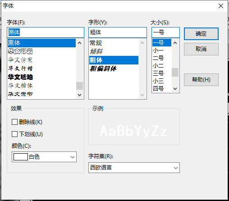229x201 pixels.
Task: Open the 颜色 color dropdown
Action: point(44,157)
